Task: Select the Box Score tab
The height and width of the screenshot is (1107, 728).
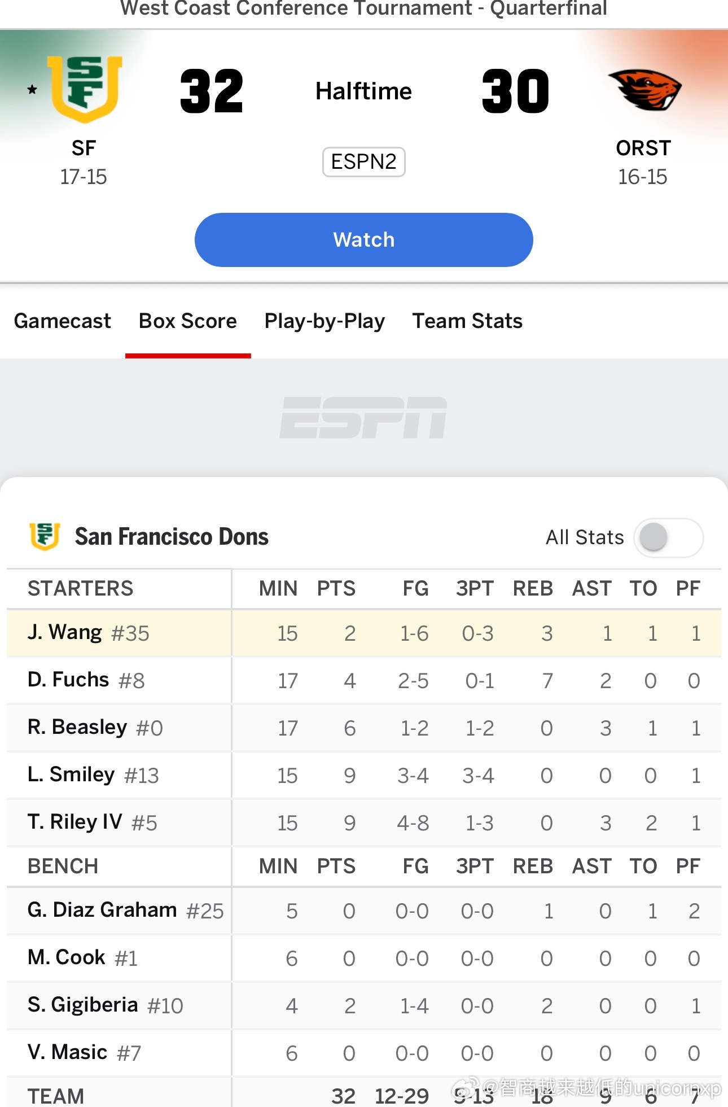Action: [188, 321]
